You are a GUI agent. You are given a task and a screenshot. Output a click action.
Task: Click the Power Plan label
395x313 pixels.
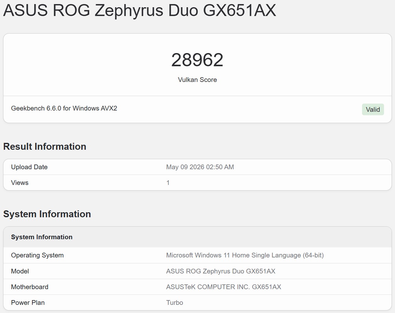(28, 303)
